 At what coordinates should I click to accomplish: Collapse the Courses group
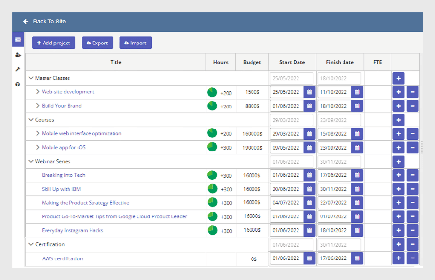pyautogui.click(x=31, y=120)
